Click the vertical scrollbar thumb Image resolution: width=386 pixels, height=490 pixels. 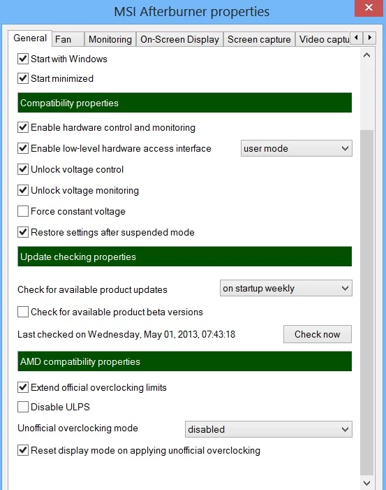(x=367, y=303)
